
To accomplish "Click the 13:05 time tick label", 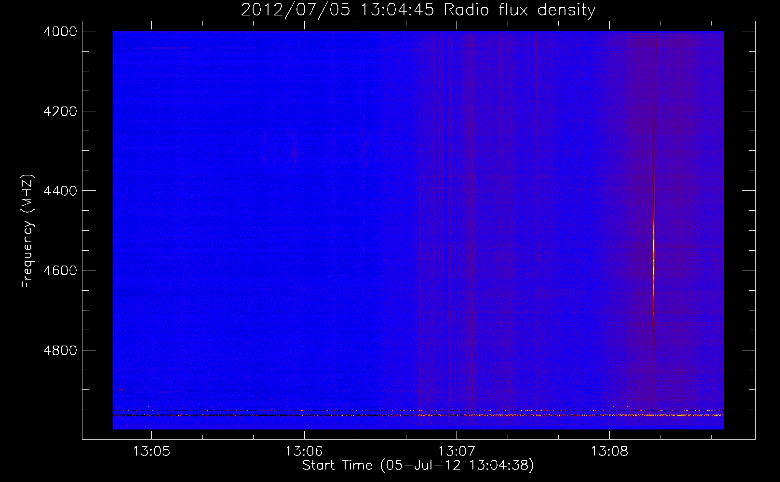I will coord(151,451).
